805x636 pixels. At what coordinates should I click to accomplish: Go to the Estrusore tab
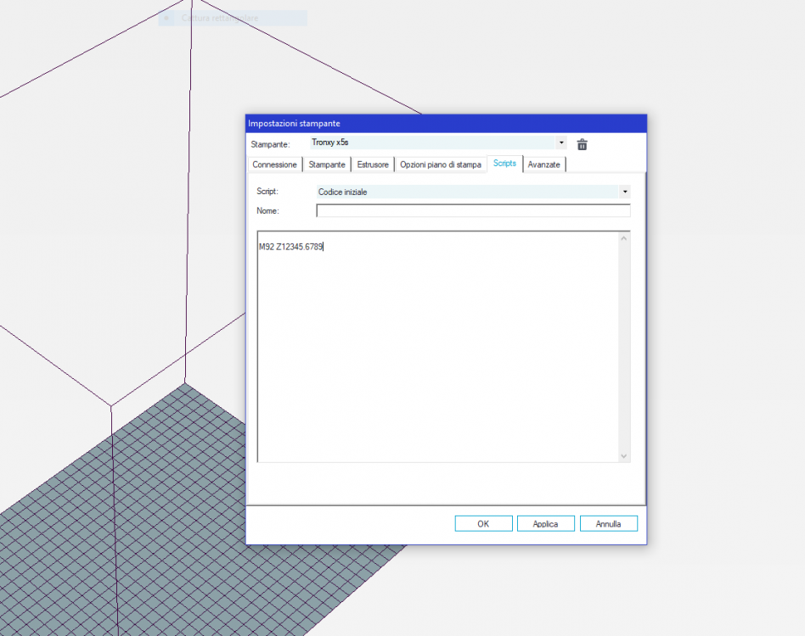click(373, 165)
